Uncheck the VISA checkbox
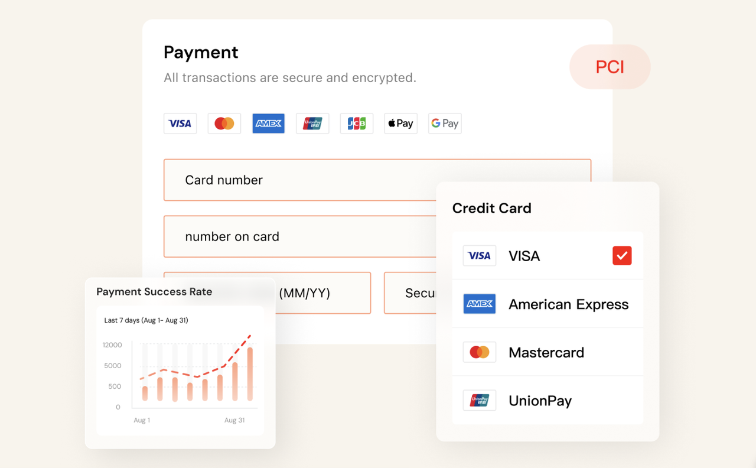 tap(622, 256)
